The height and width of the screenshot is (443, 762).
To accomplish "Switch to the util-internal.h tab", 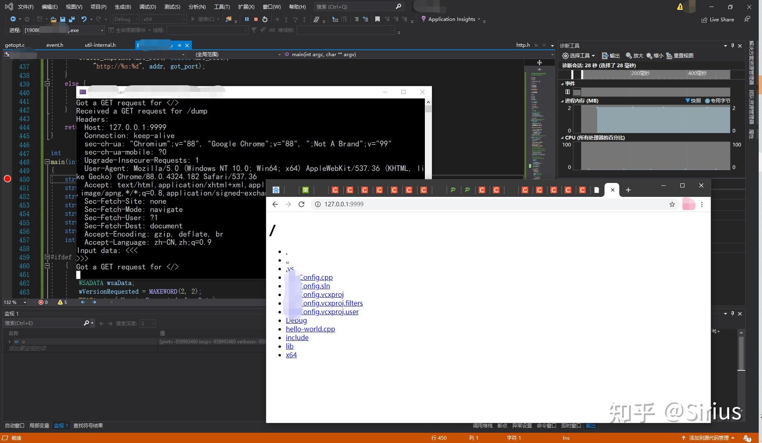I will click(x=100, y=45).
